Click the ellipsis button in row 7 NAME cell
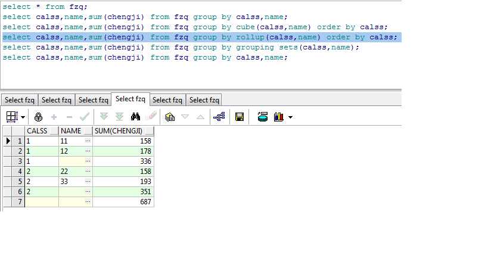Viewport: 488px width, 274px height. click(88, 202)
